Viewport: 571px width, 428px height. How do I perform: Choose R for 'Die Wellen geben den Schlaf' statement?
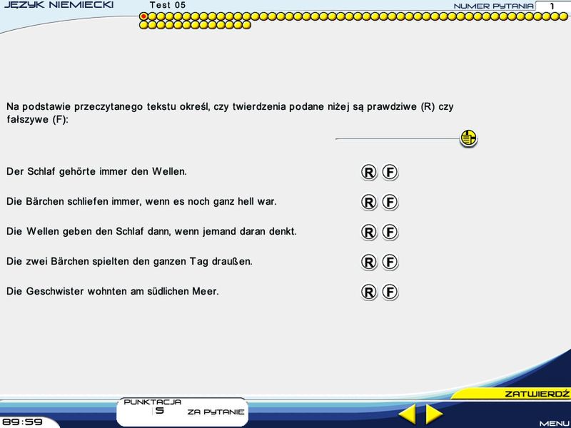(369, 233)
